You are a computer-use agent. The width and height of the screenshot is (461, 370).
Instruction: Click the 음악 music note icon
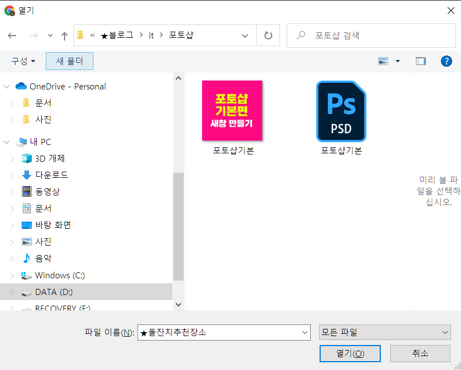tap(27, 258)
